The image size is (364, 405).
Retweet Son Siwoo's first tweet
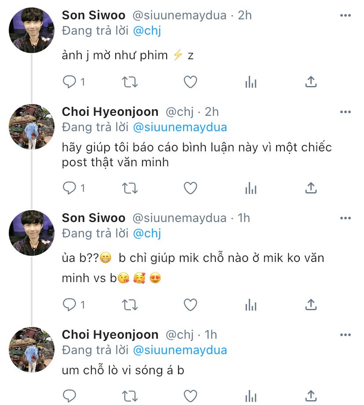130,82
